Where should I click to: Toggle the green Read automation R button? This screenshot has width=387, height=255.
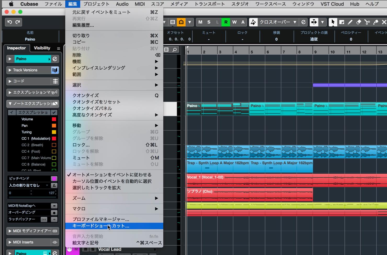click(x=226, y=22)
